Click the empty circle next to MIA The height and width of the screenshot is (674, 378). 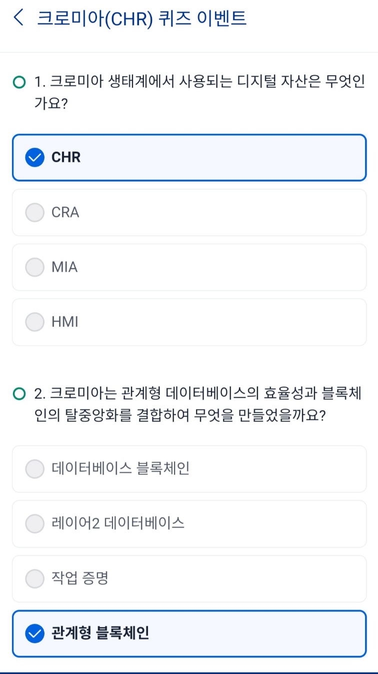34,267
